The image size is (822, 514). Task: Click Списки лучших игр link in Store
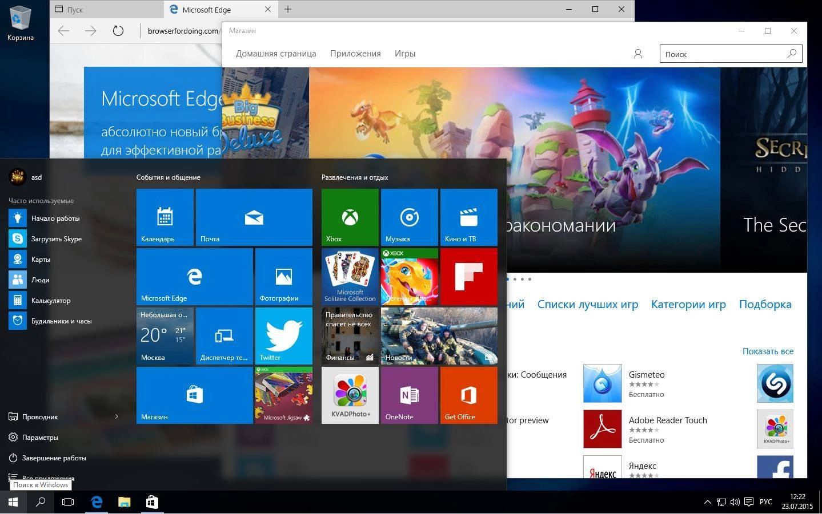click(x=588, y=305)
